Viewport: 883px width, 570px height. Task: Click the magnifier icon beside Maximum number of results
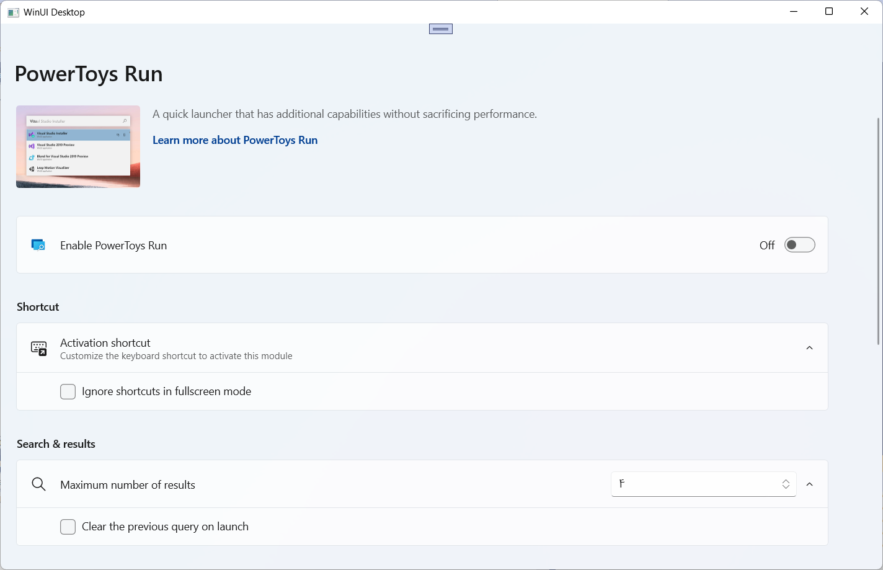(x=38, y=484)
